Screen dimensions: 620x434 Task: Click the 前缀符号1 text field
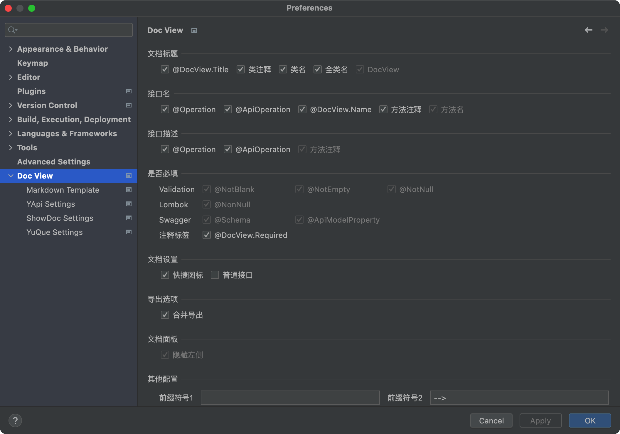coord(290,398)
